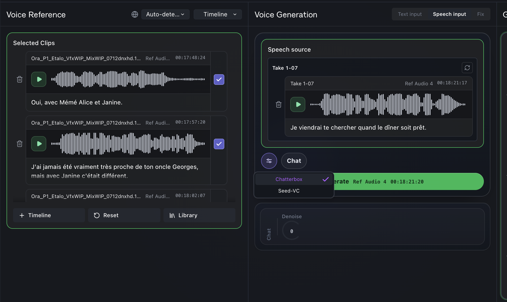Uncheck the 00:17:48:24 clip checkbox
507x302 pixels.
point(219,80)
